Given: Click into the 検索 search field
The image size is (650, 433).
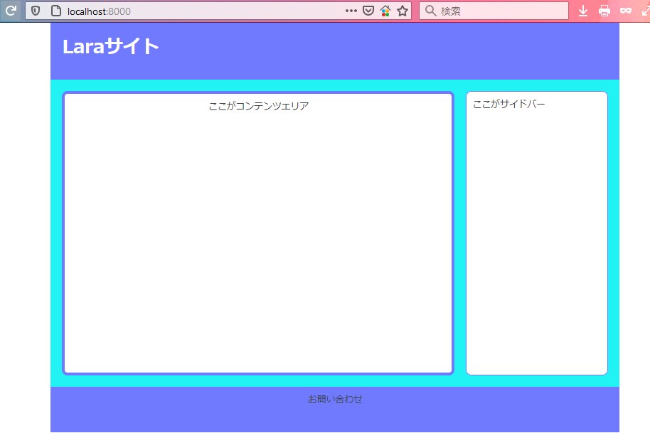Looking at the screenshot, I should click(498, 11).
